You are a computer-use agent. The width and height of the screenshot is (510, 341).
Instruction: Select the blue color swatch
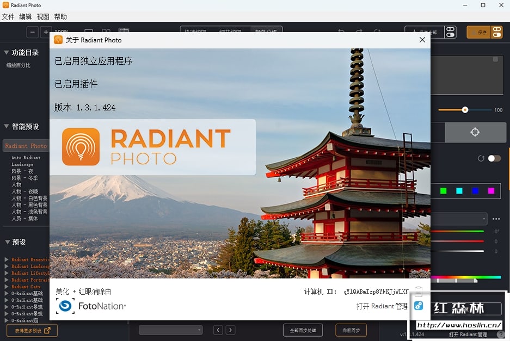pos(475,191)
